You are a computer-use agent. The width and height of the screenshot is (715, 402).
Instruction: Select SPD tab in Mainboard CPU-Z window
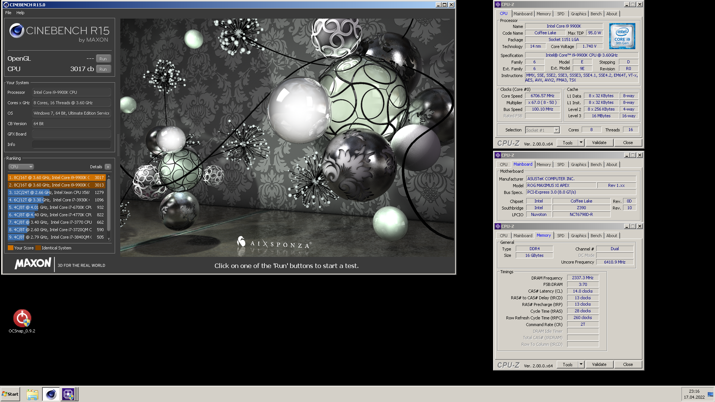561,165
